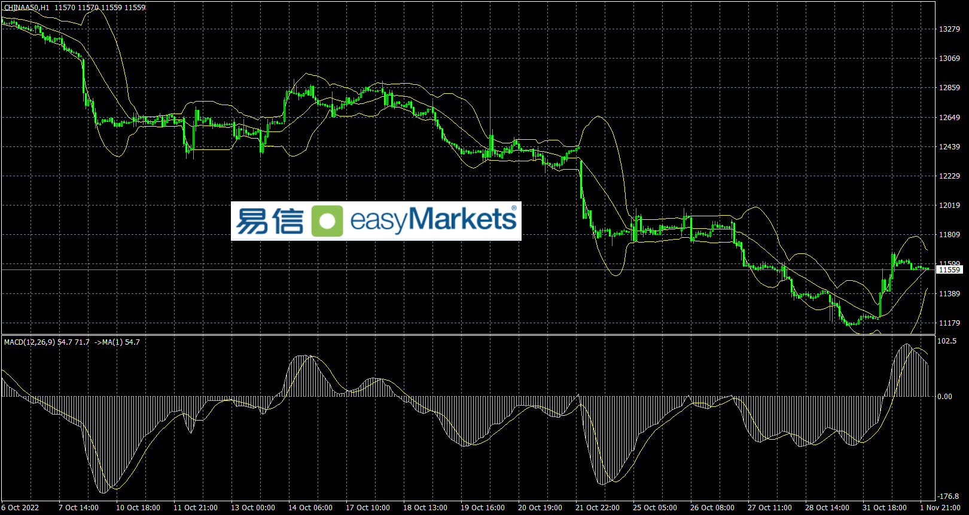
Task: Select the 11389 price axis label
Action: [949, 294]
